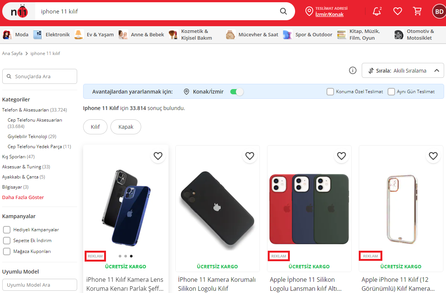Click the Anne & Bebek category icon
Screen dimensions: 446x293
pyautogui.click(x=123, y=35)
